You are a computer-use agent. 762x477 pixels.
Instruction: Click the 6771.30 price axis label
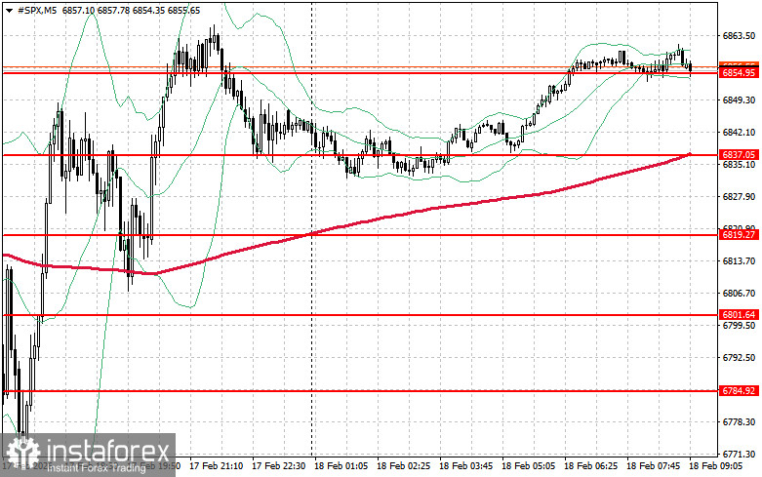[x=740, y=455]
